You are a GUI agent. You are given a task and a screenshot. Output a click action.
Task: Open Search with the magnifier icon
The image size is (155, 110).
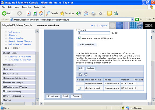pos(48,13)
